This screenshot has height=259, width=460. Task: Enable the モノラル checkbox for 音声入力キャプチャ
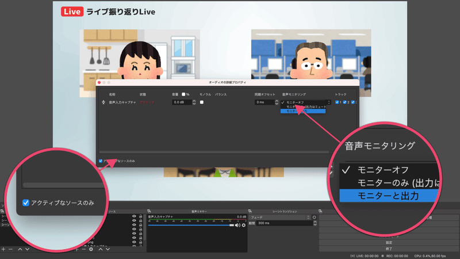(x=202, y=102)
